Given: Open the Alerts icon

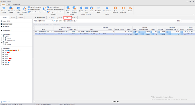Looking at the screenshot, I should point(91,9).
